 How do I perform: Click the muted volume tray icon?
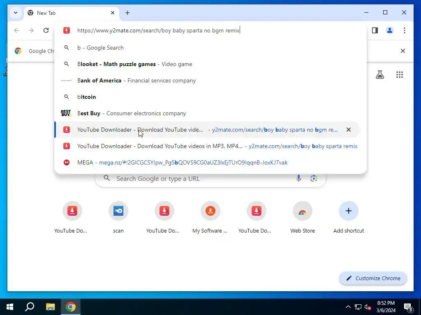368,307
